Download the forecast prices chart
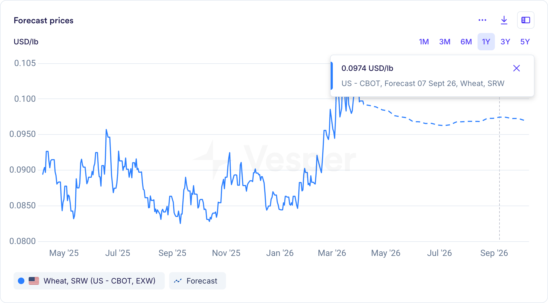Screen dimensions: 548x303 click(x=504, y=20)
